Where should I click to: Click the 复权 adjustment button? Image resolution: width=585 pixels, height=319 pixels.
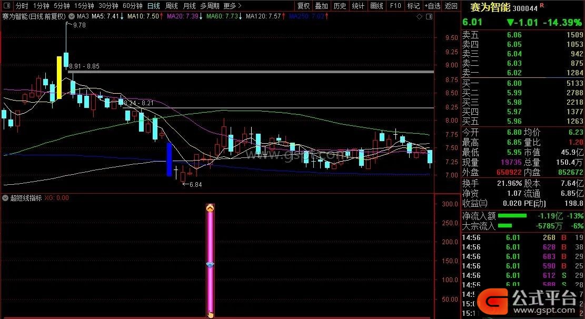304,6
